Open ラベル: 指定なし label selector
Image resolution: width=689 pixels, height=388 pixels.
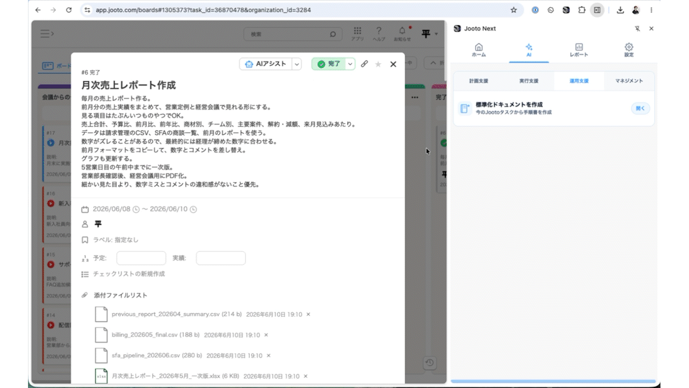116,240
